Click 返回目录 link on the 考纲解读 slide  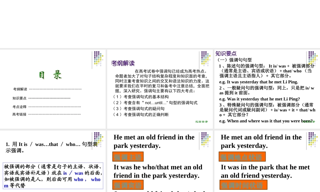click(x=201, y=122)
